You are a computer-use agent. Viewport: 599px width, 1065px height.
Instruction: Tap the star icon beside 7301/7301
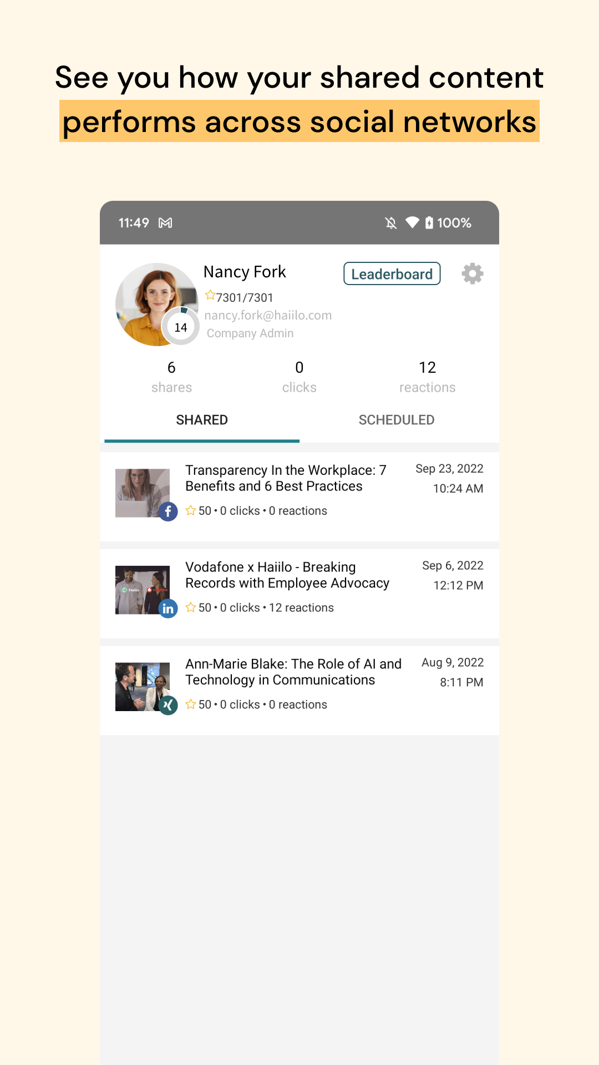coord(210,296)
